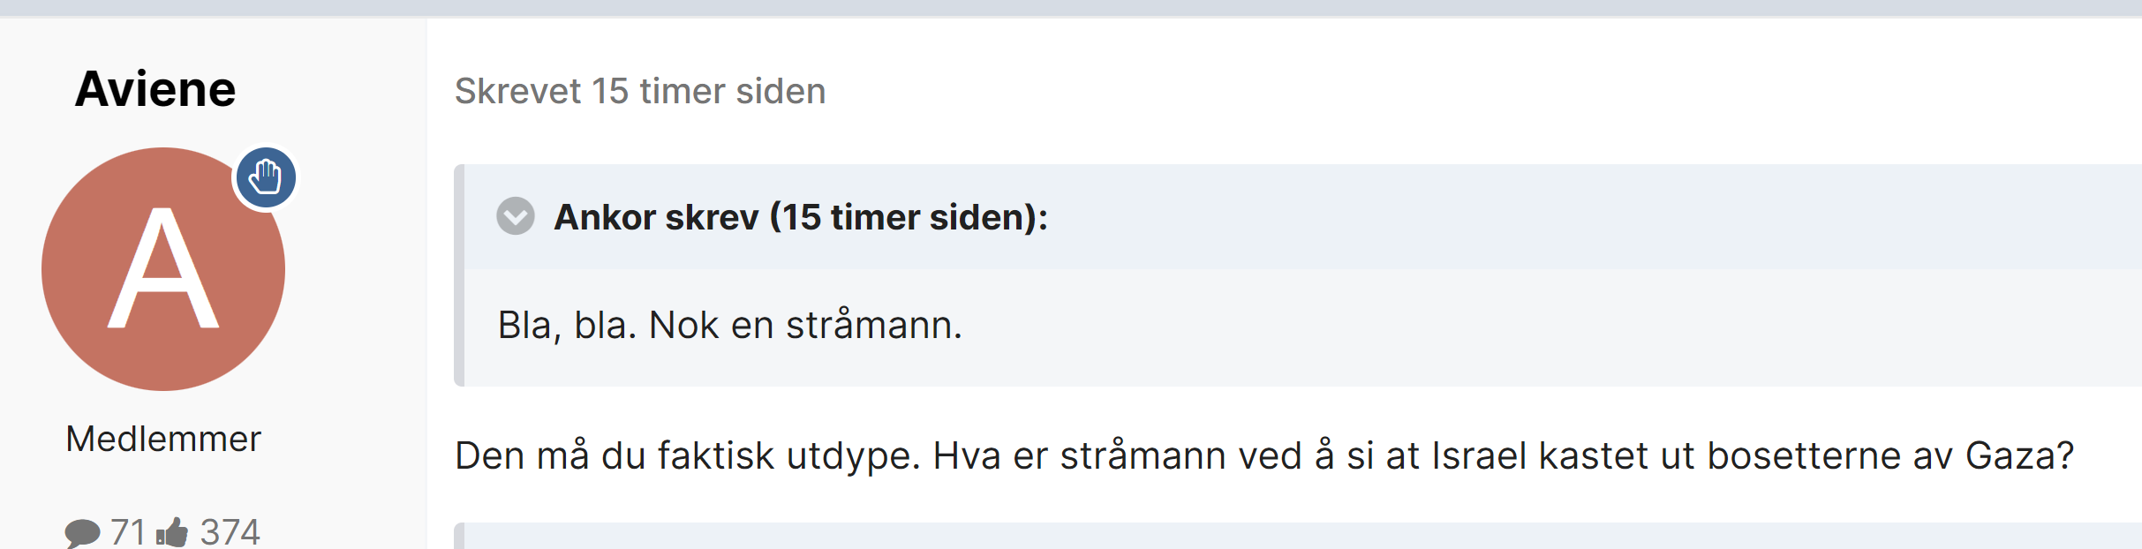Click the quoted text 'Bla, bla. Nok en stråmann.'
This screenshot has width=2142, height=549.
tap(730, 325)
